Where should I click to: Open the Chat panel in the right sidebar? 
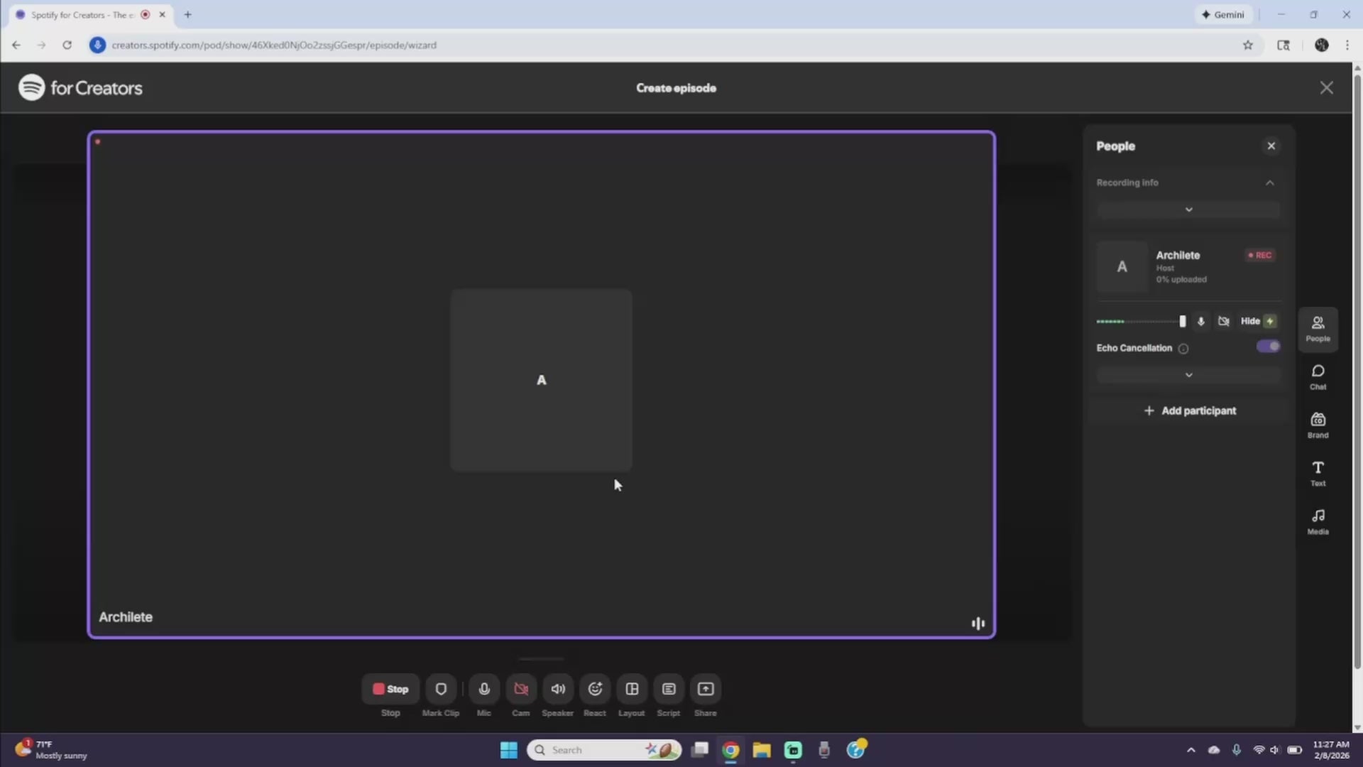click(1318, 376)
